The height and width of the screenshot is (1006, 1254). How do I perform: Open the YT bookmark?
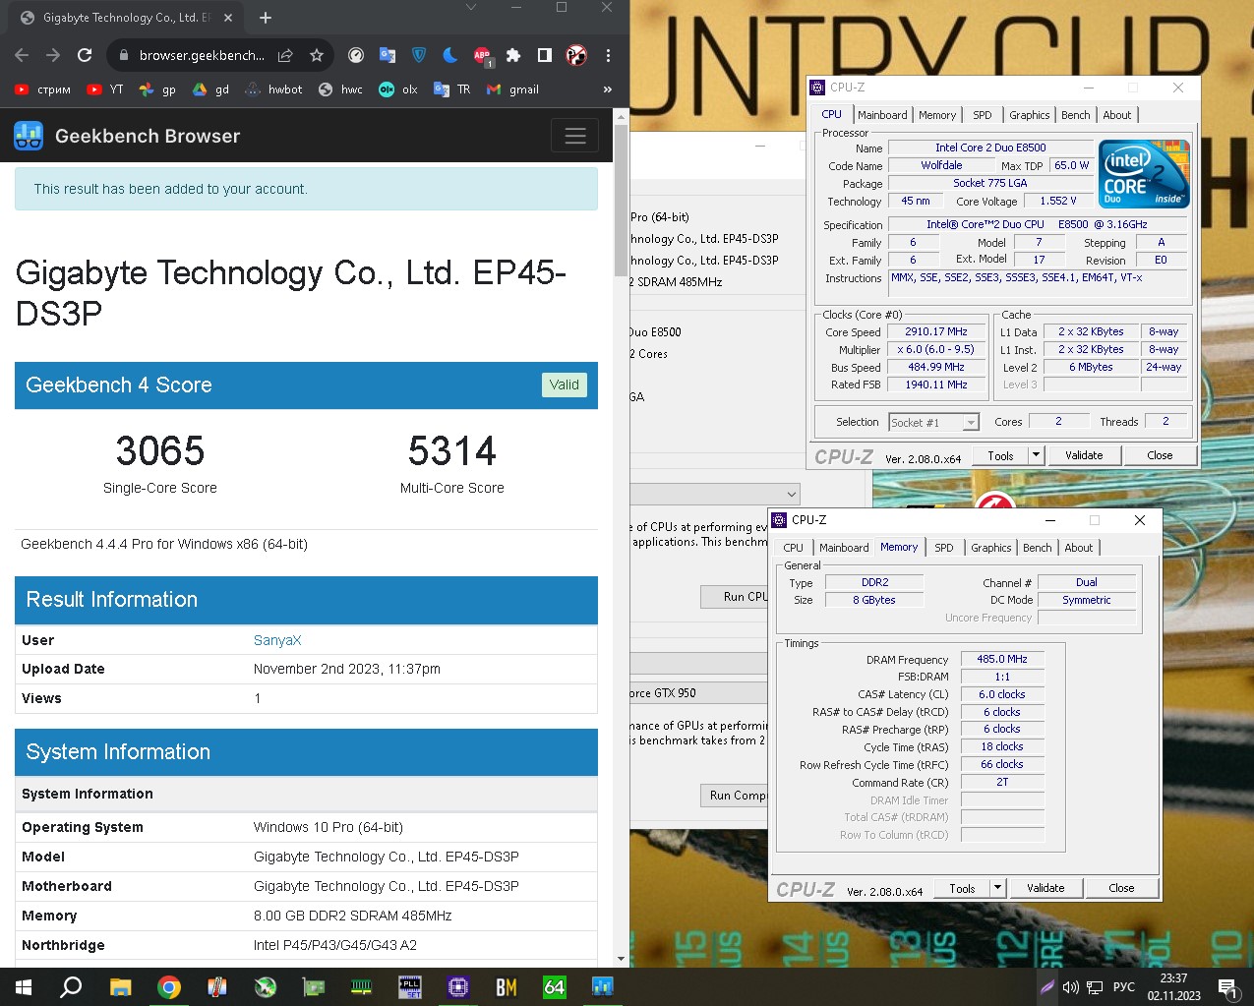[x=105, y=89]
